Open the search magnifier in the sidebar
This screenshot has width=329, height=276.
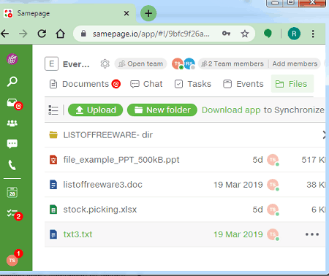[12, 82]
